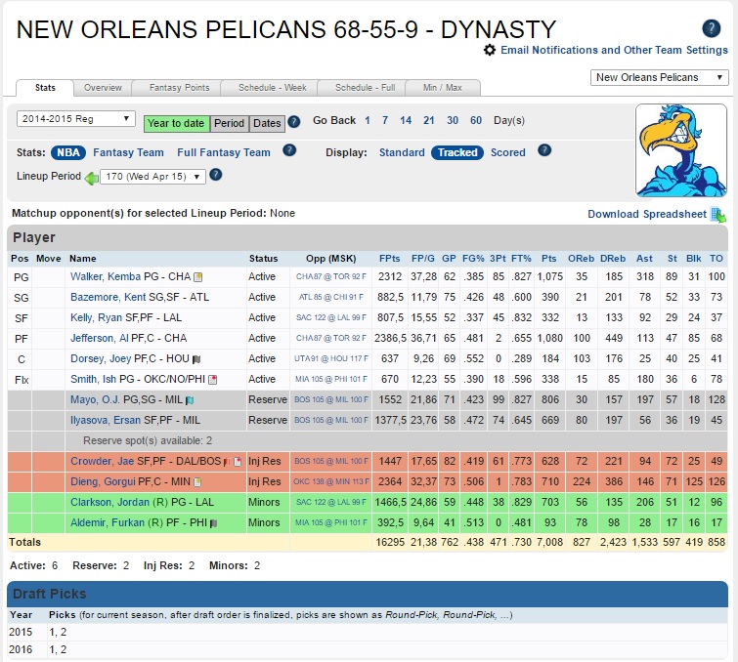Open team settings via the gear icon
738x662 pixels.
pos(490,50)
